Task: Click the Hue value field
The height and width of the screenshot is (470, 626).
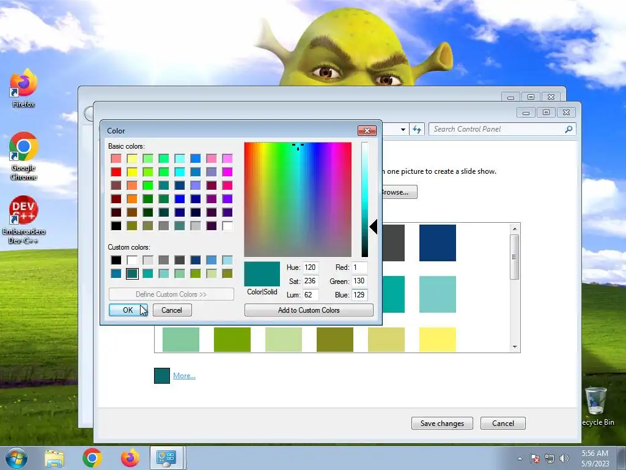Action: [310, 267]
